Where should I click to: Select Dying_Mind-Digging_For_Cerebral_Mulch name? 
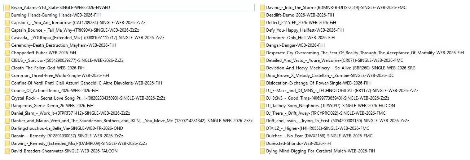point(320,151)
